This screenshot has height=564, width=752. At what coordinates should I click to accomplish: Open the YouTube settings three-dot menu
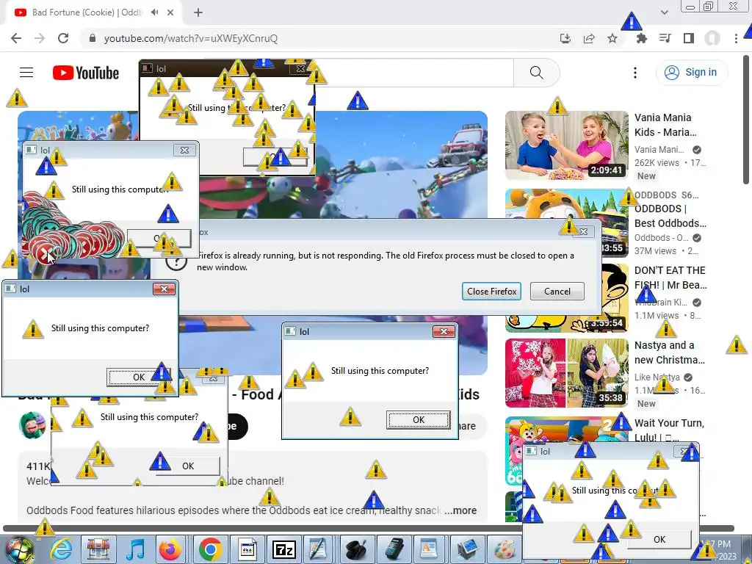click(635, 73)
